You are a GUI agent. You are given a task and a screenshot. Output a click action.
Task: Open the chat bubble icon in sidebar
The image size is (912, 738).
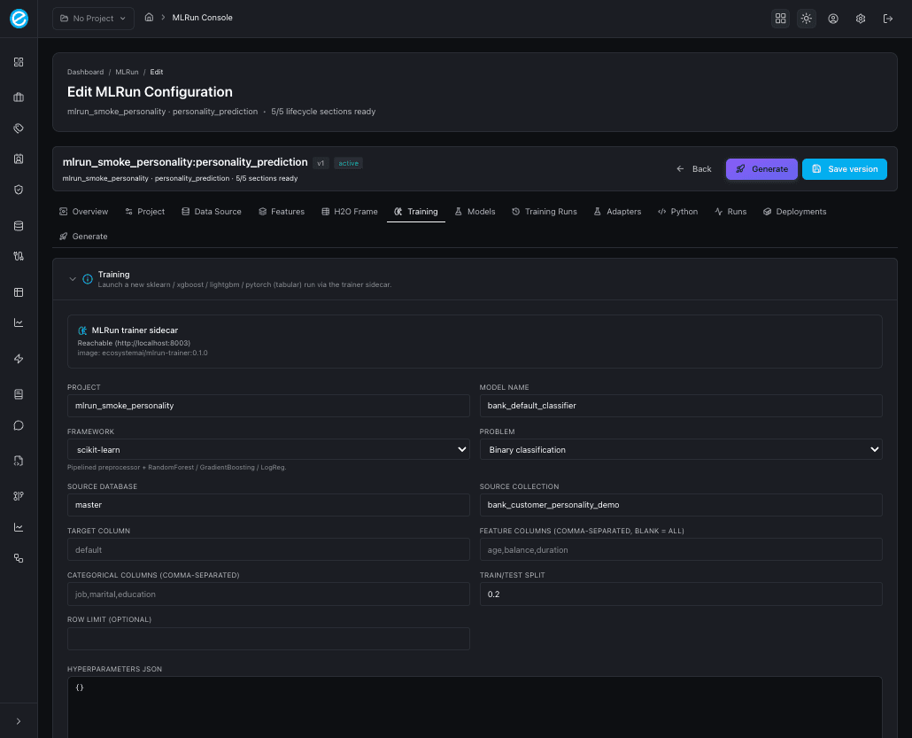click(19, 425)
